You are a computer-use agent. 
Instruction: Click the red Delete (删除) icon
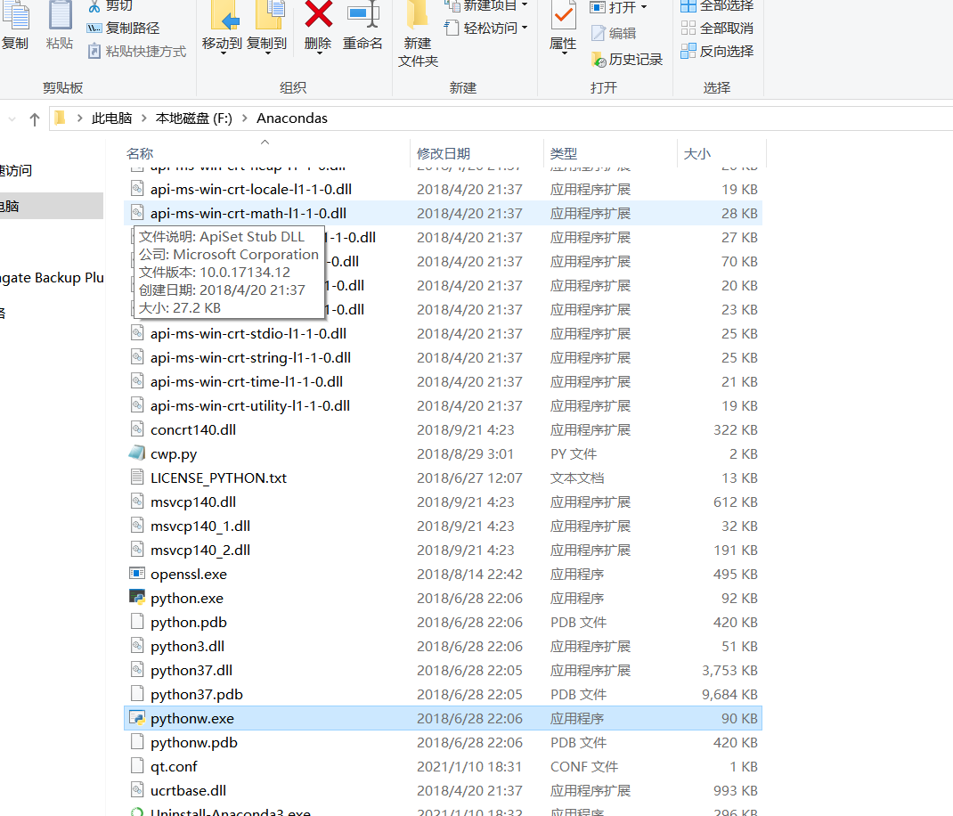(318, 15)
